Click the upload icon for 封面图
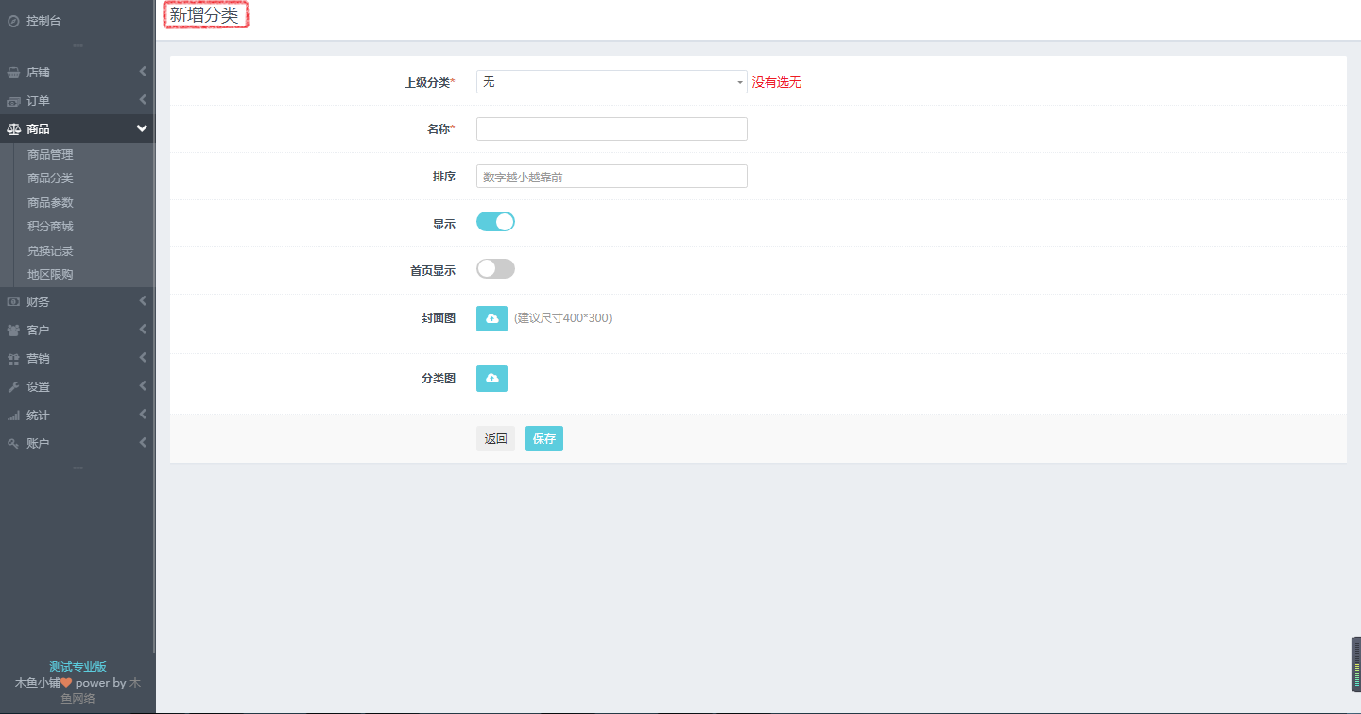 tap(491, 319)
